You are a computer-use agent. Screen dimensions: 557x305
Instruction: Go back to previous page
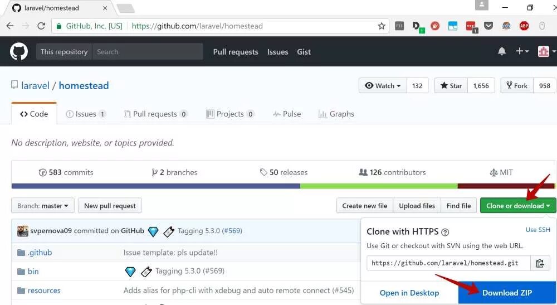point(10,26)
